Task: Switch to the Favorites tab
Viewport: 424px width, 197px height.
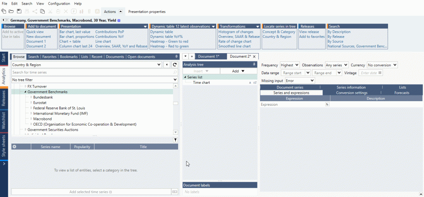Action: (49, 57)
